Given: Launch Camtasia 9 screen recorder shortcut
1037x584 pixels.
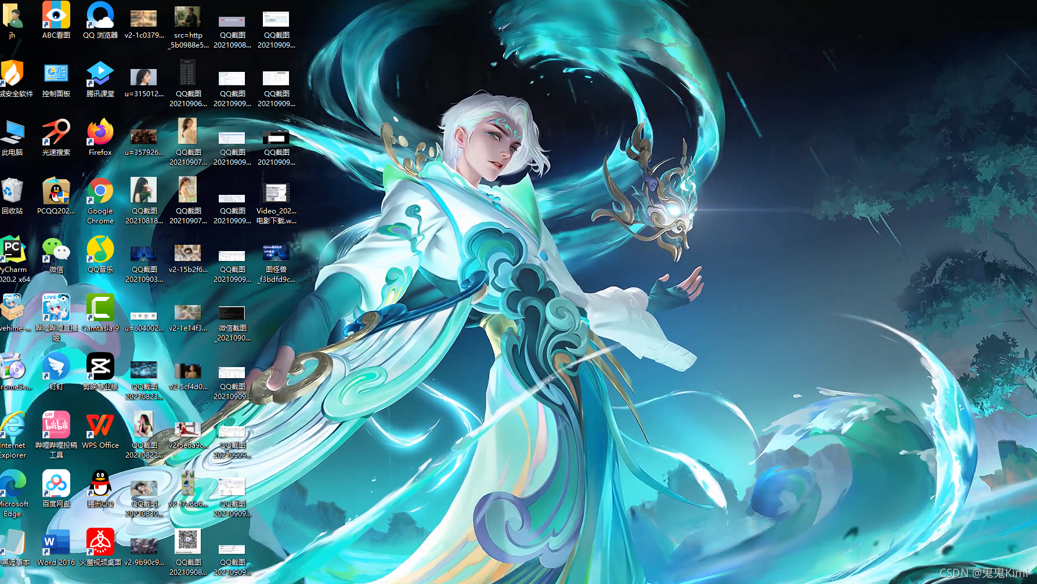Looking at the screenshot, I should point(100,313).
